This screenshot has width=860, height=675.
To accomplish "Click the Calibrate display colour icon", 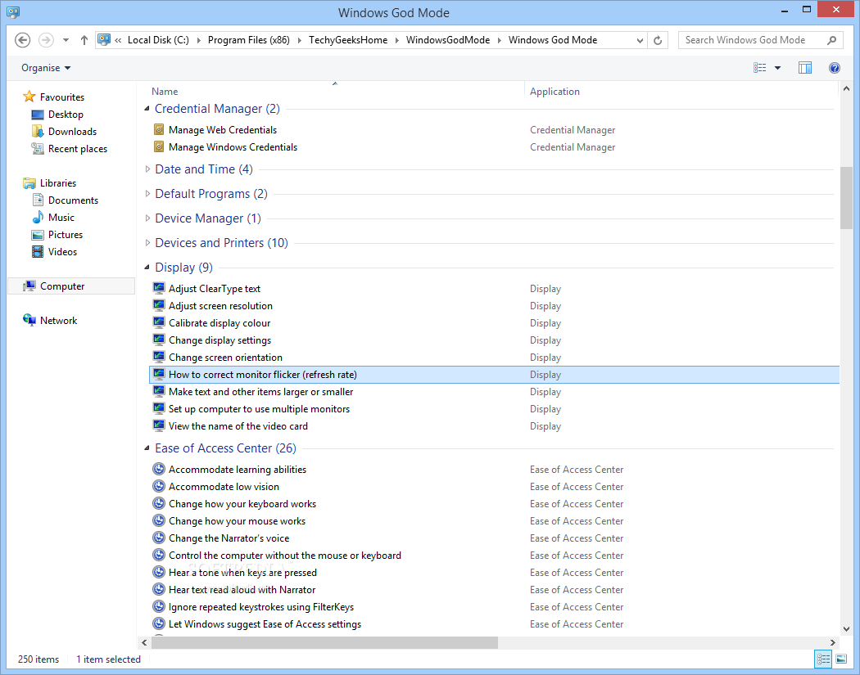I will point(159,322).
